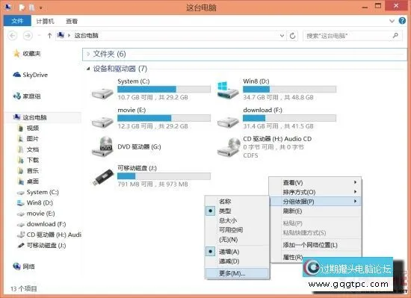This screenshot has width=411, height=298.
Task: Open the quick access toolbar dropdown
Action: pos(41,8)
